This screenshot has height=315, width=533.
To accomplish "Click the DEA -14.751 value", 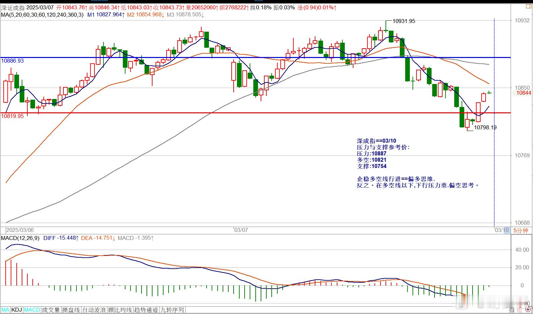I will click(x=98, y=238).
